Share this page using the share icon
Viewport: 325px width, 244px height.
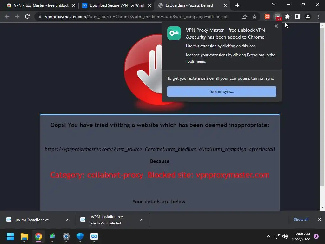[244, 17]
